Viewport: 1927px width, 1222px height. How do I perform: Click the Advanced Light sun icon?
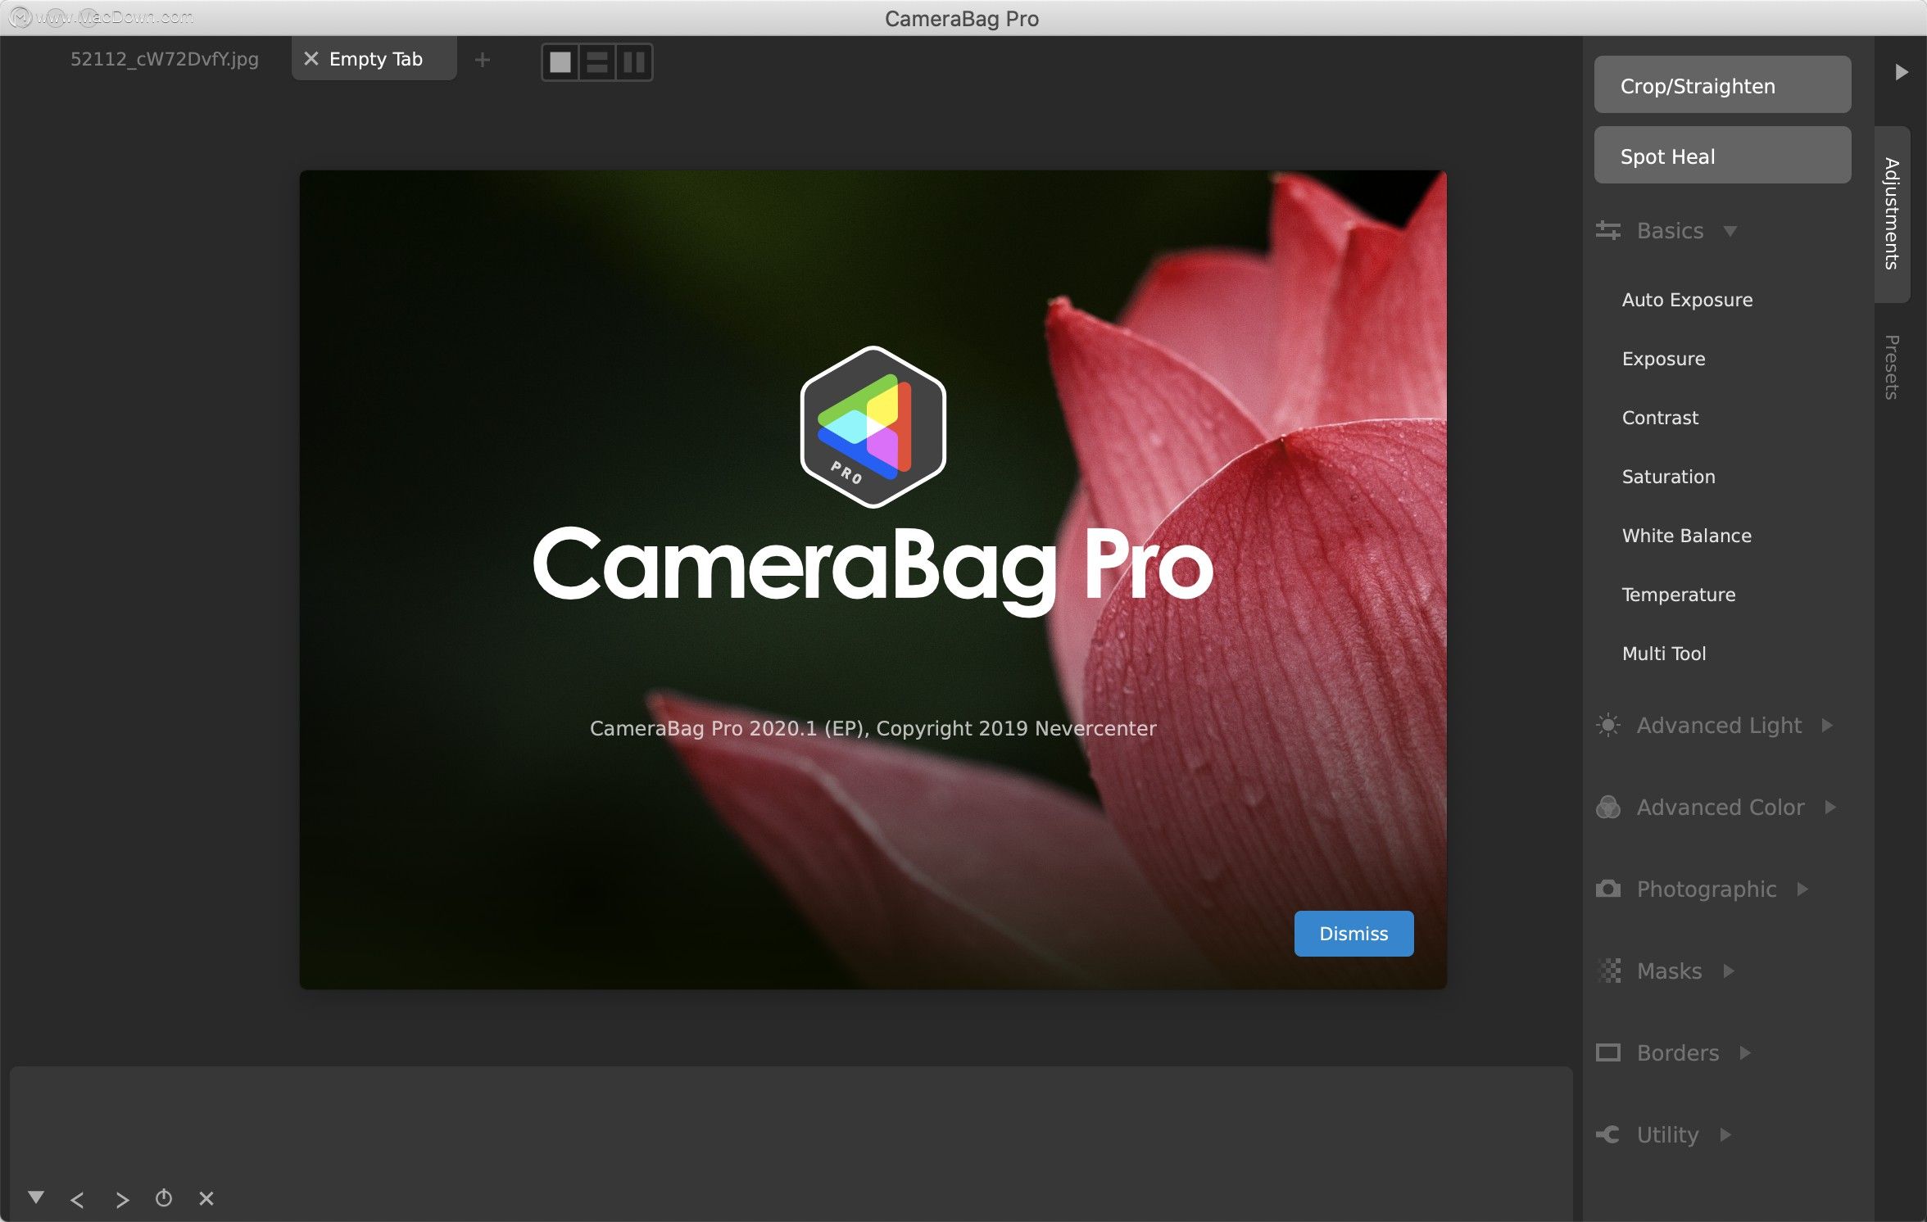[1608, 726]
